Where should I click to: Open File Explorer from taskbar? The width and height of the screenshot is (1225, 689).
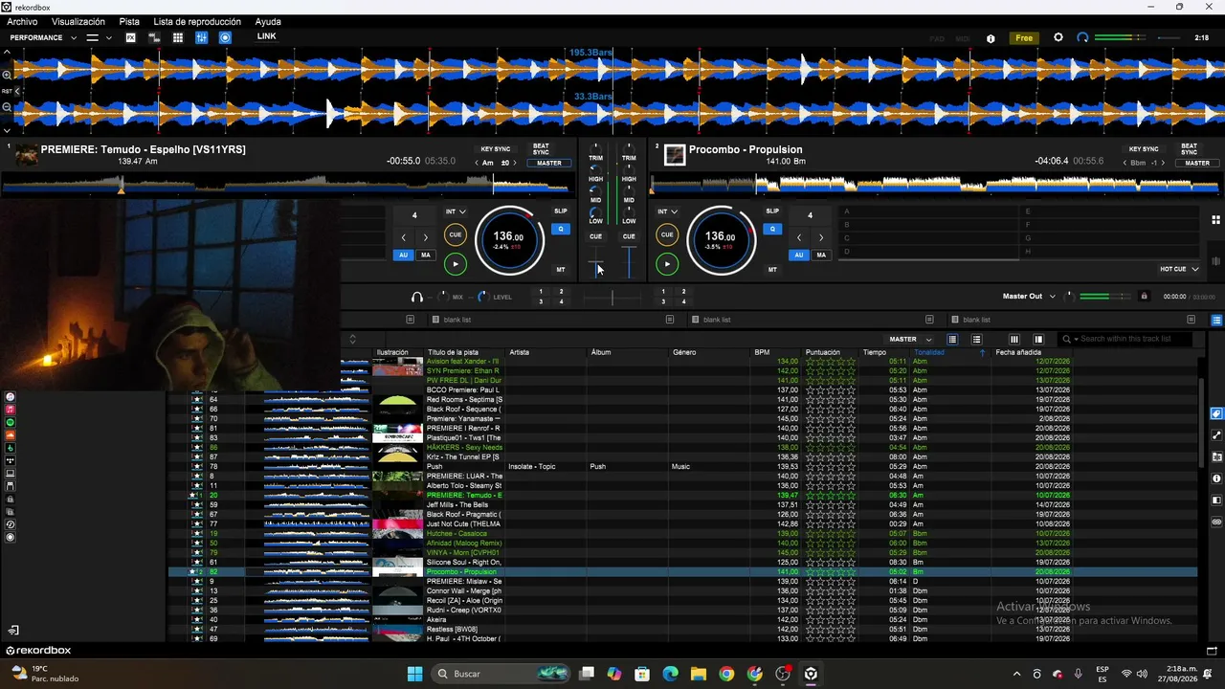pyautogui.click(x=698, y=674)
